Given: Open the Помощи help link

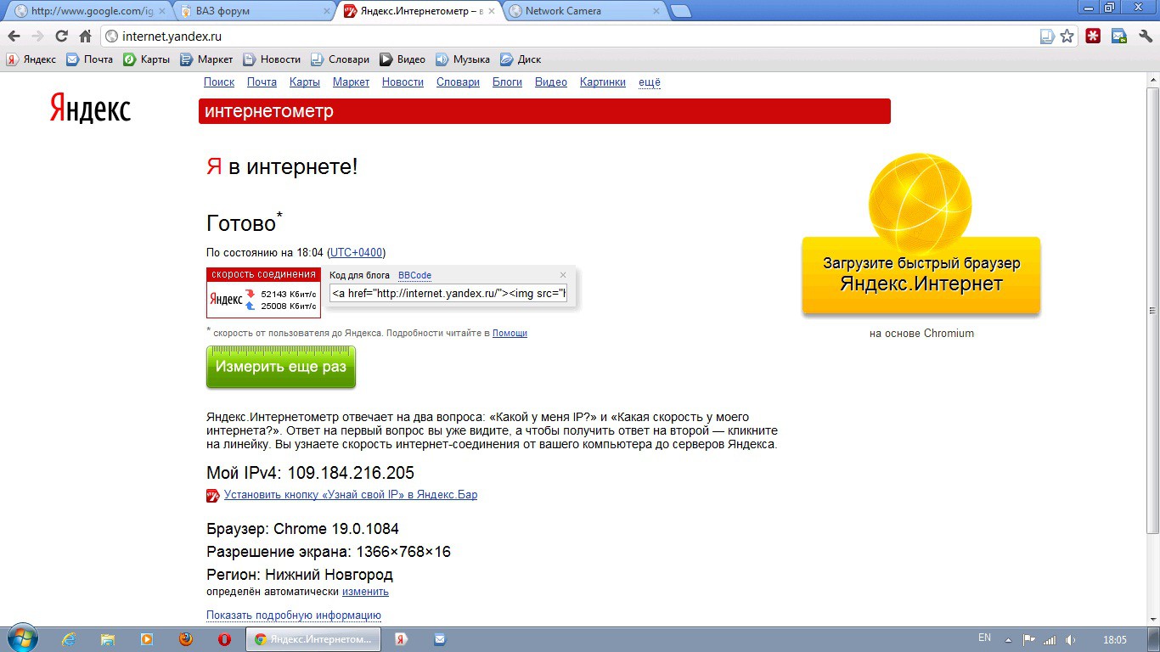Looking at the screenshot, I should (510, 333).
